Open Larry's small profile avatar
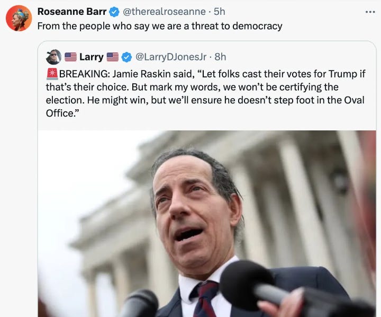The height and width of the screenshot is (317, 381). [x=53, y=57]
